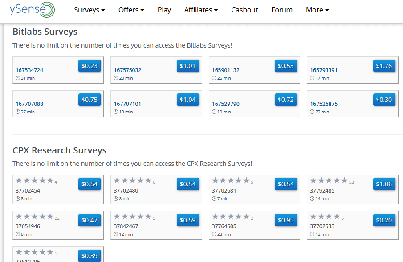Viewport: 403px width, 262px height.
Task: Click the clock icon beside 20 min
Action: click(x=116, y=78)
